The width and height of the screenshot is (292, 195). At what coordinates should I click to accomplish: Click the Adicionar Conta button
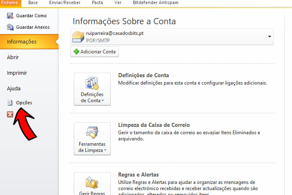pos(95,52)
